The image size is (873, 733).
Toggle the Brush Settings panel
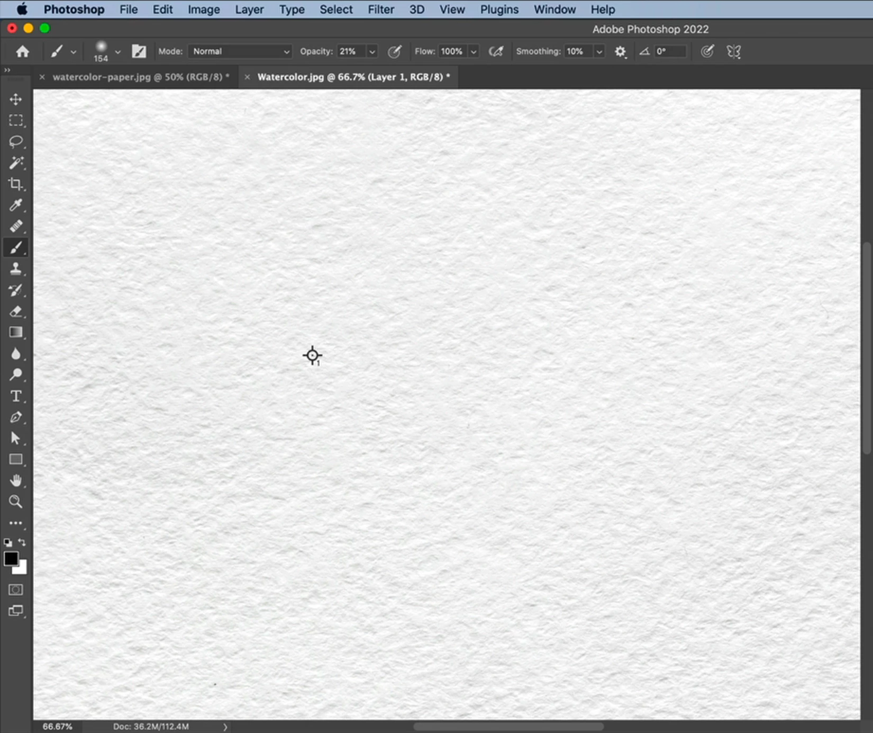[139, 51]
